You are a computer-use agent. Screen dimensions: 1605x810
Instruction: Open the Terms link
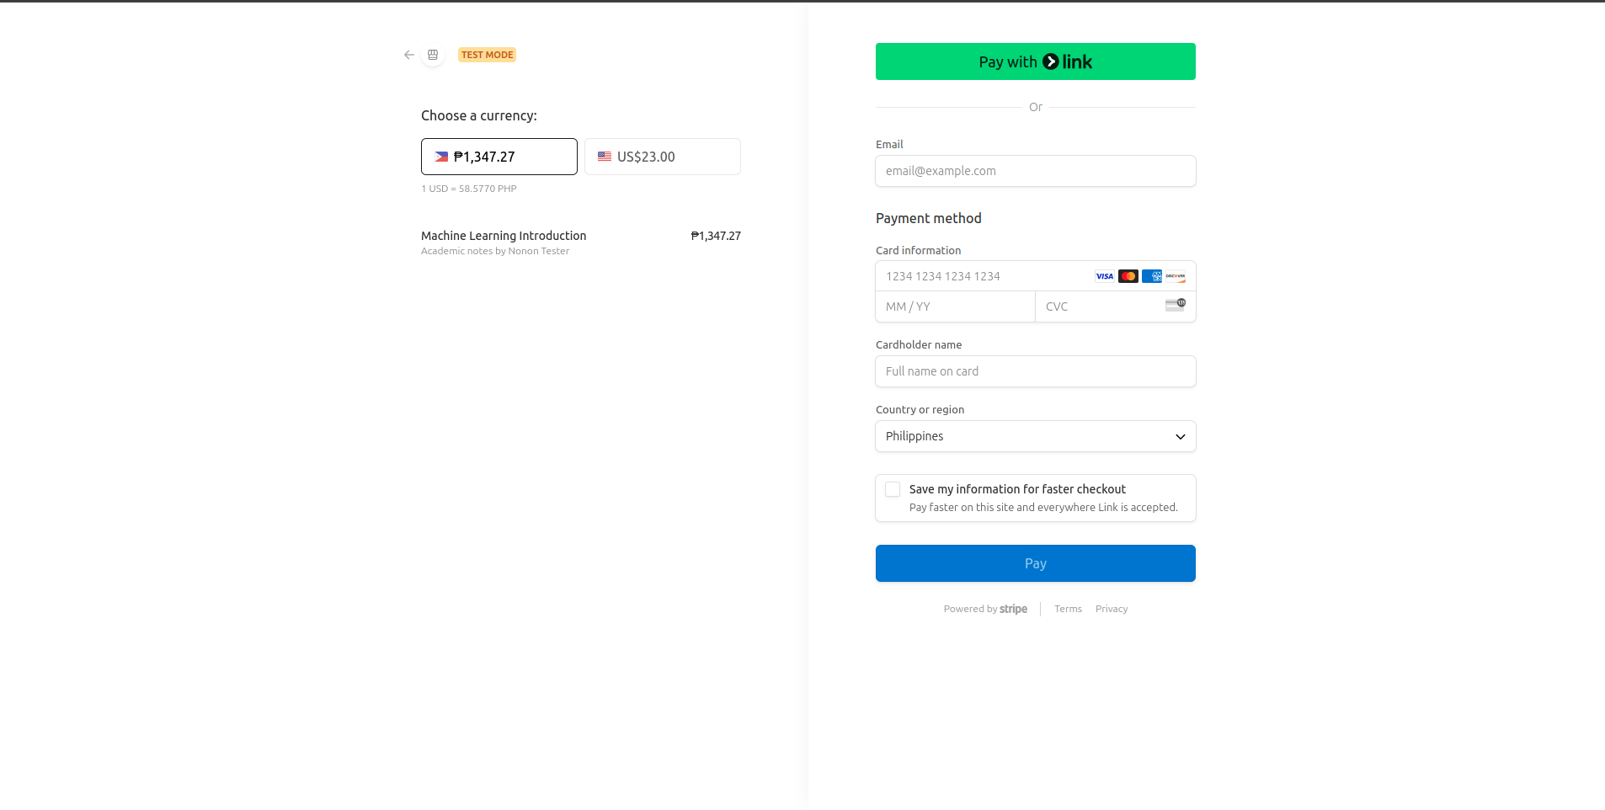pos(1068,609)
